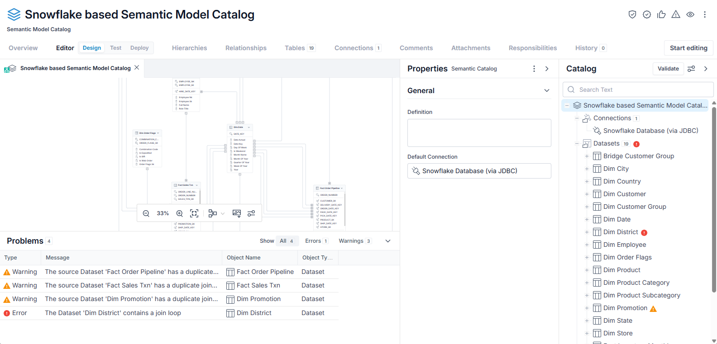Open the Responsibilities tab
The height and width of the screenshot is (344, 717).
point(533,48)
